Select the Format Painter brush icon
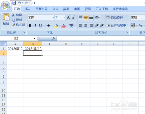Viewport: 145px width, 114px height. click(13, 25)
